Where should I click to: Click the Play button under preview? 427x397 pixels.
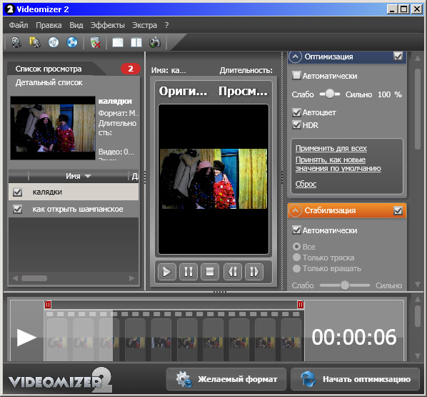(166, 272)
